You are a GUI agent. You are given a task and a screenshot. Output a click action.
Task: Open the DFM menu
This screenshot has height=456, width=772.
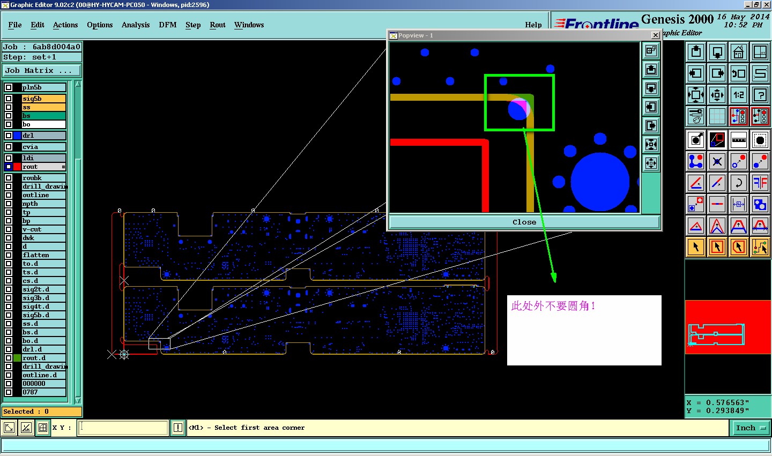[168, 25]
